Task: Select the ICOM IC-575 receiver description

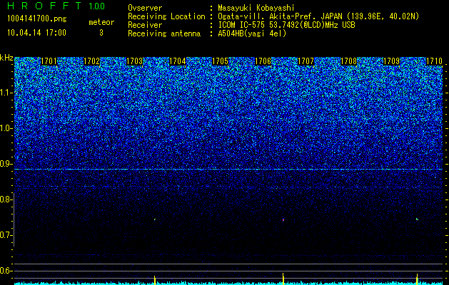Action: click(286, 25)
